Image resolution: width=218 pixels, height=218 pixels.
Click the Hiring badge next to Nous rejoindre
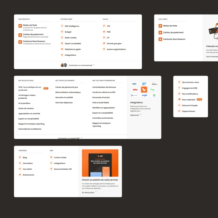(x=199, y=99)
